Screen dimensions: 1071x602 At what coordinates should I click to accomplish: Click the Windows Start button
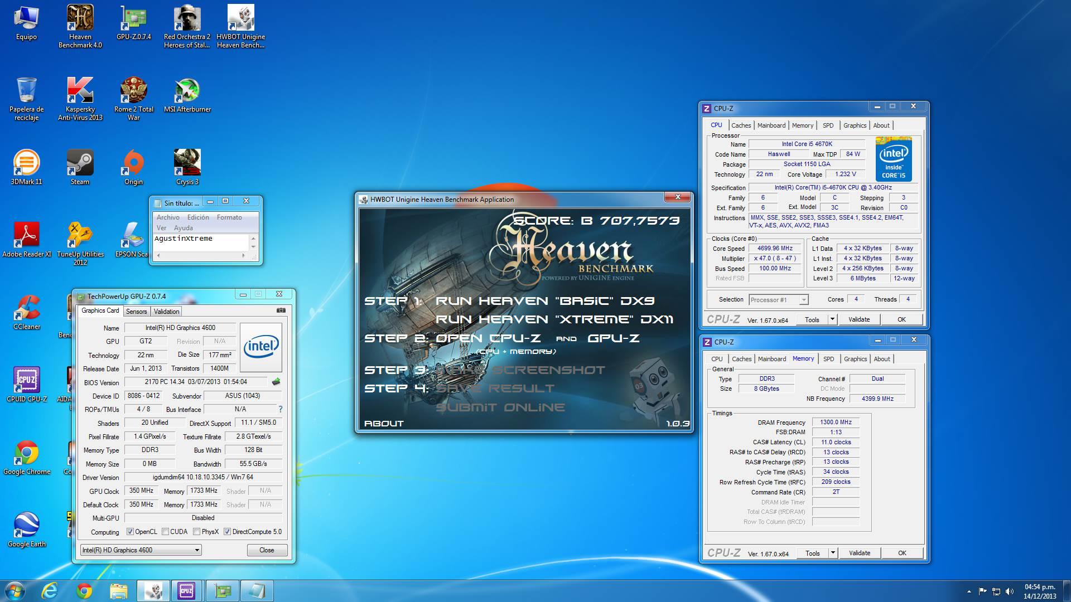[14, 591]
